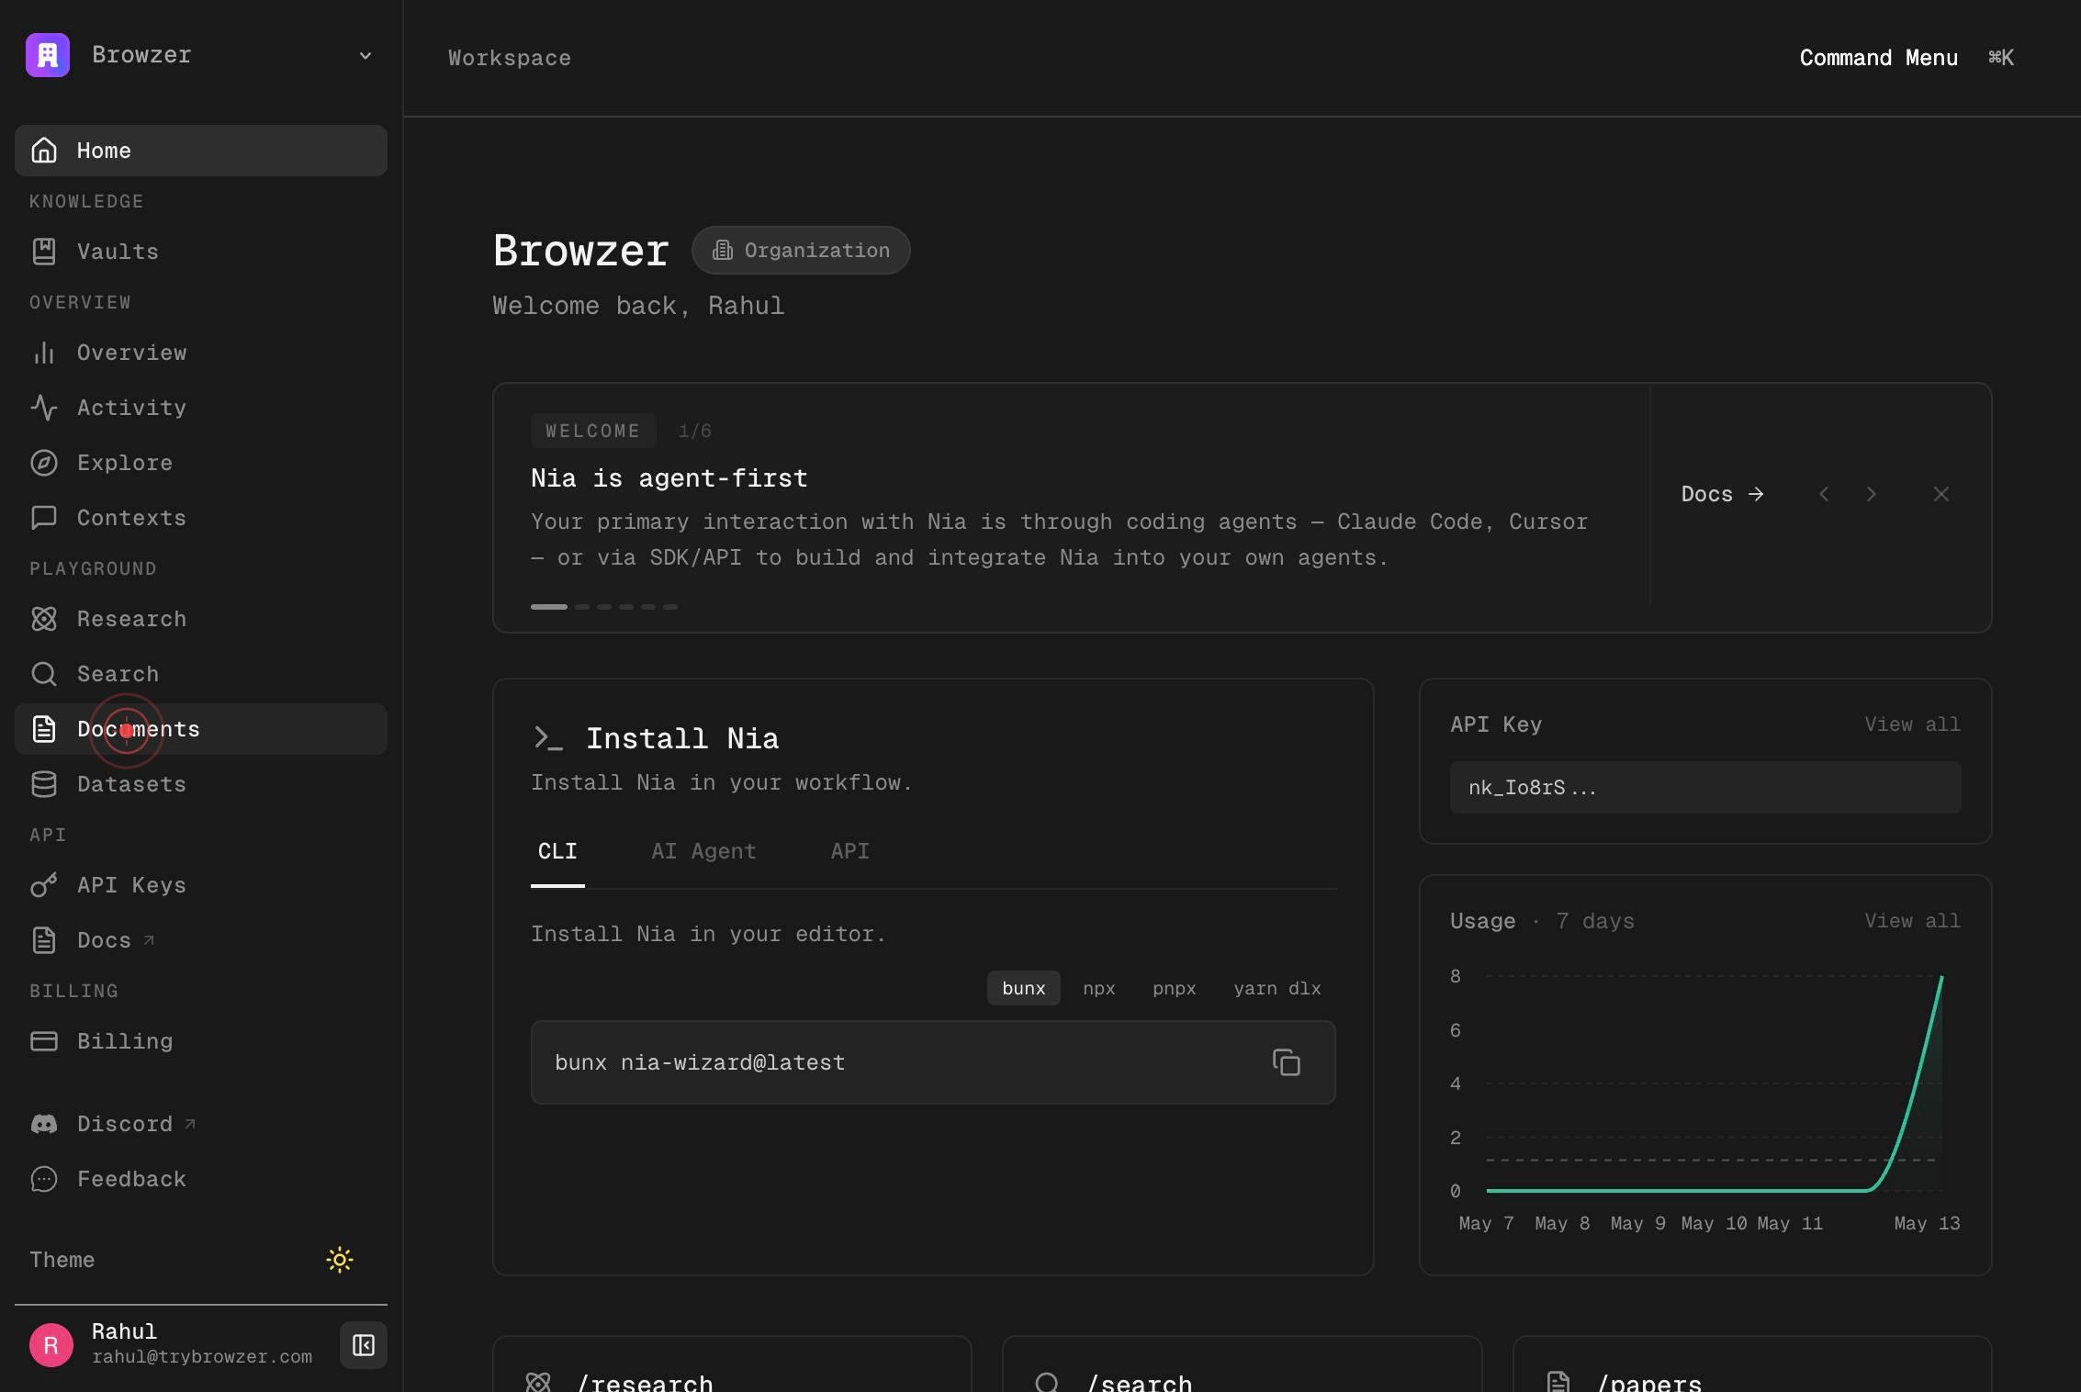Go to the previous welcome card

click(1824, 494)
